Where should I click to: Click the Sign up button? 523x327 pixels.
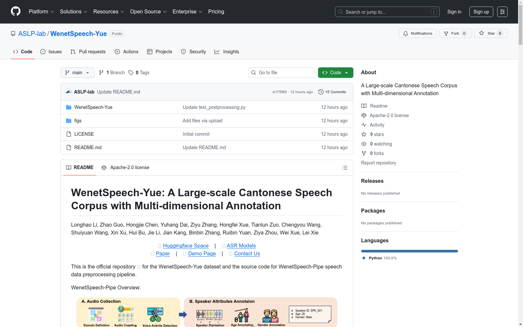pyautogui.click(x=481, y=12)
